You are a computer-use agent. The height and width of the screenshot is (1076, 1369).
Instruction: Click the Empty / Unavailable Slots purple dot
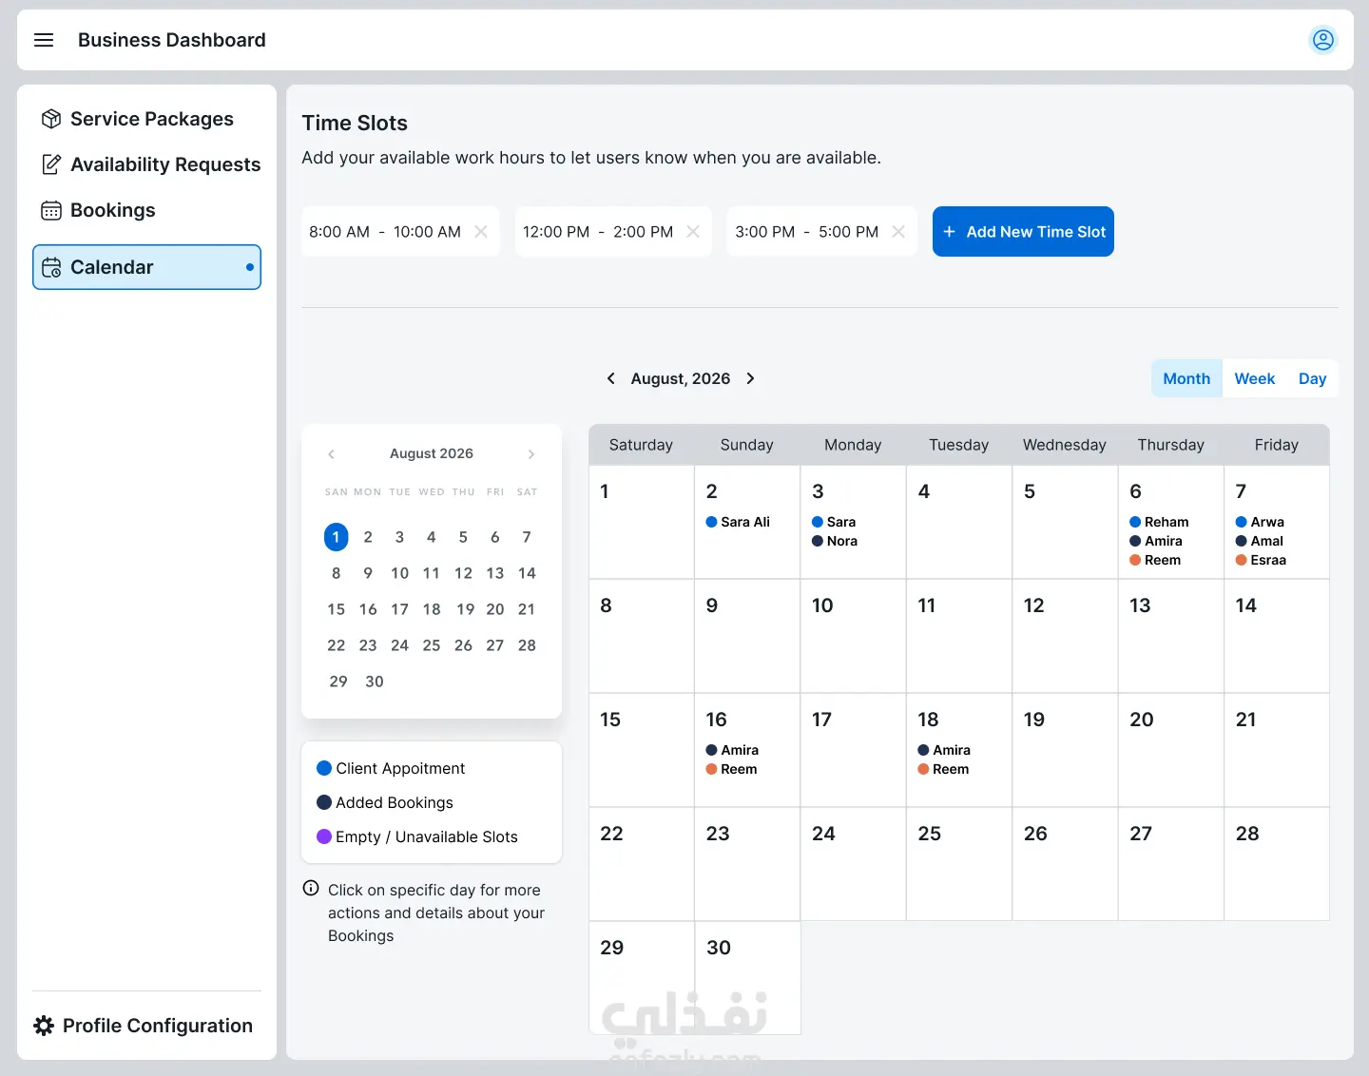[x=324, y=836]
